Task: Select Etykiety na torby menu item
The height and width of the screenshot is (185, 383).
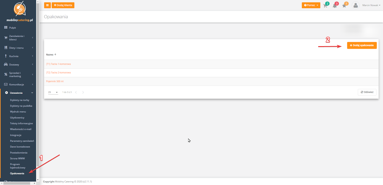Action: pyautogui.click(x=19, y=100)
